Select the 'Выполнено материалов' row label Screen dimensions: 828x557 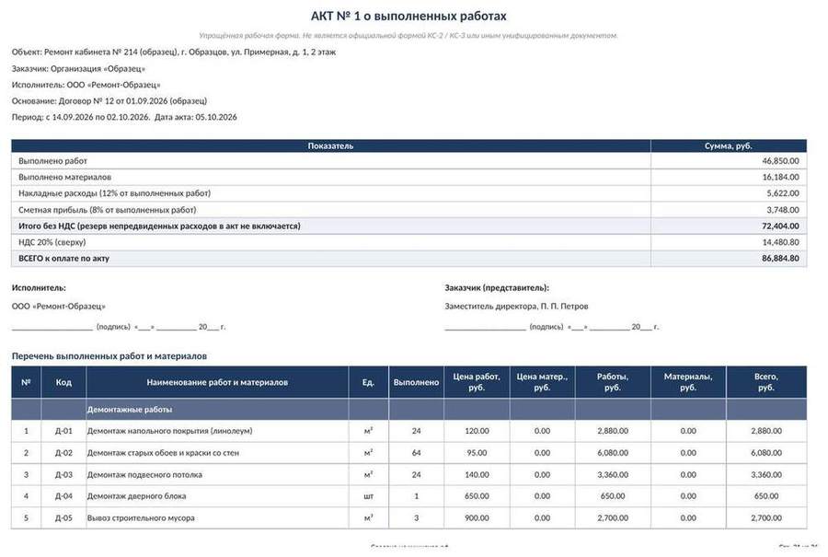click(65, 177)
